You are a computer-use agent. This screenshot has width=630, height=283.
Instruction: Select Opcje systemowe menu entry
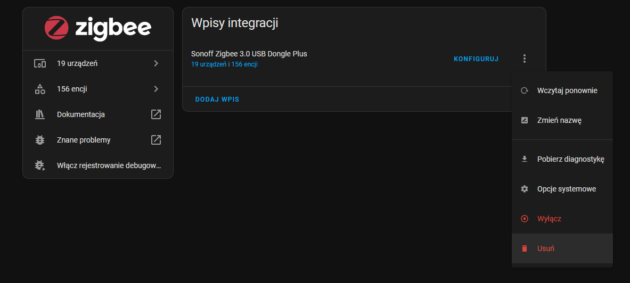click(562, 189)
